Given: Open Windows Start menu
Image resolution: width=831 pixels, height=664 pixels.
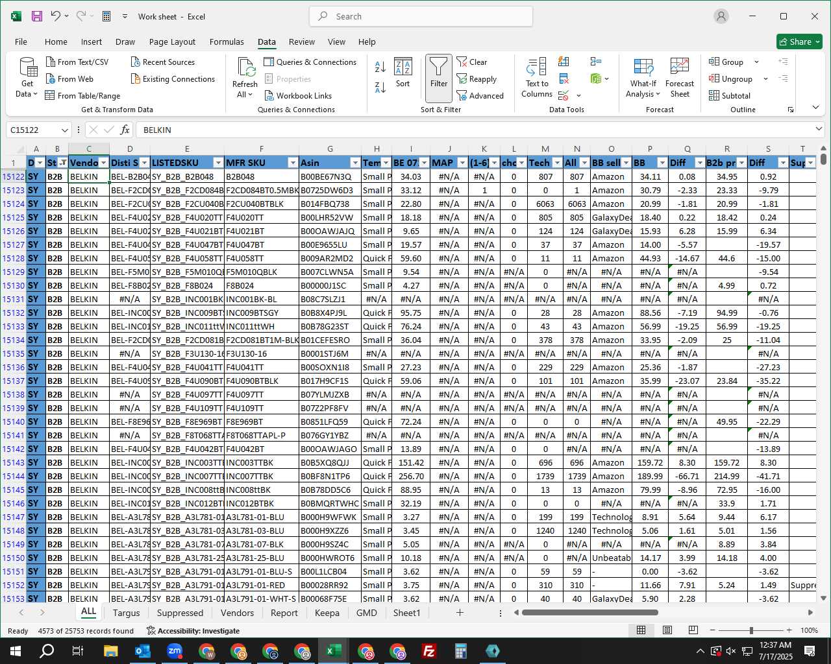Looking at the screenshot, I should pos(16,651).
